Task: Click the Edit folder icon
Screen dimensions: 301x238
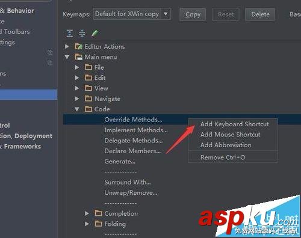Action: click(88, 78)
